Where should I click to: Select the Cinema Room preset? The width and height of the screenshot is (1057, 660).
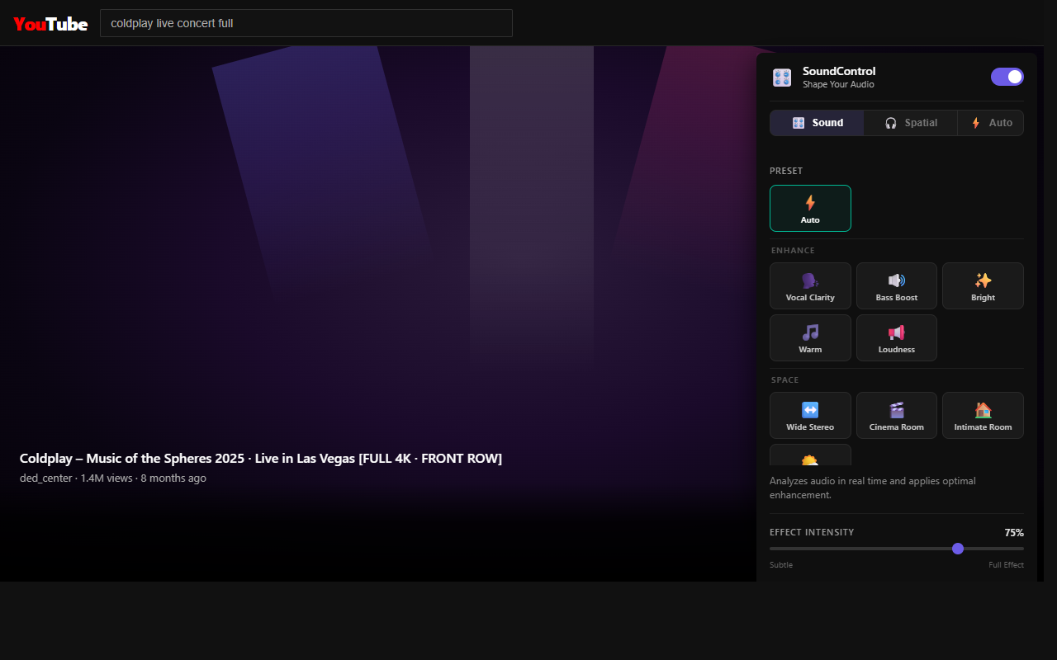pyautogui.click(x=897, y=416)
